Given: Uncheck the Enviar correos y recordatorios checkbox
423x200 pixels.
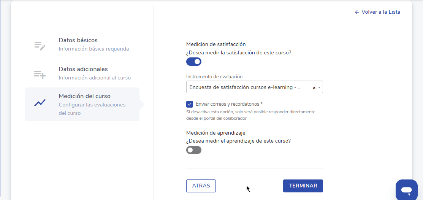Looking at the screenshot, I should [x=190, y=104].
